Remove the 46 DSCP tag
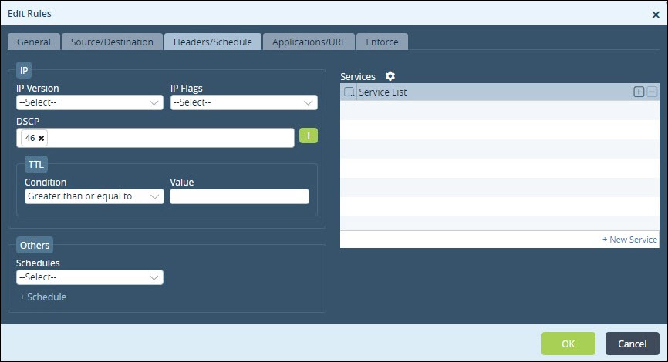 [42, 138]
